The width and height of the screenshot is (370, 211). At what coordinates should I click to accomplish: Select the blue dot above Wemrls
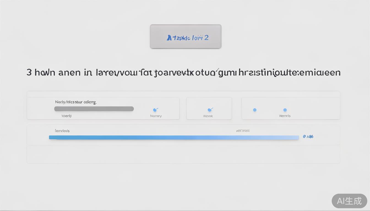[285, 110]
